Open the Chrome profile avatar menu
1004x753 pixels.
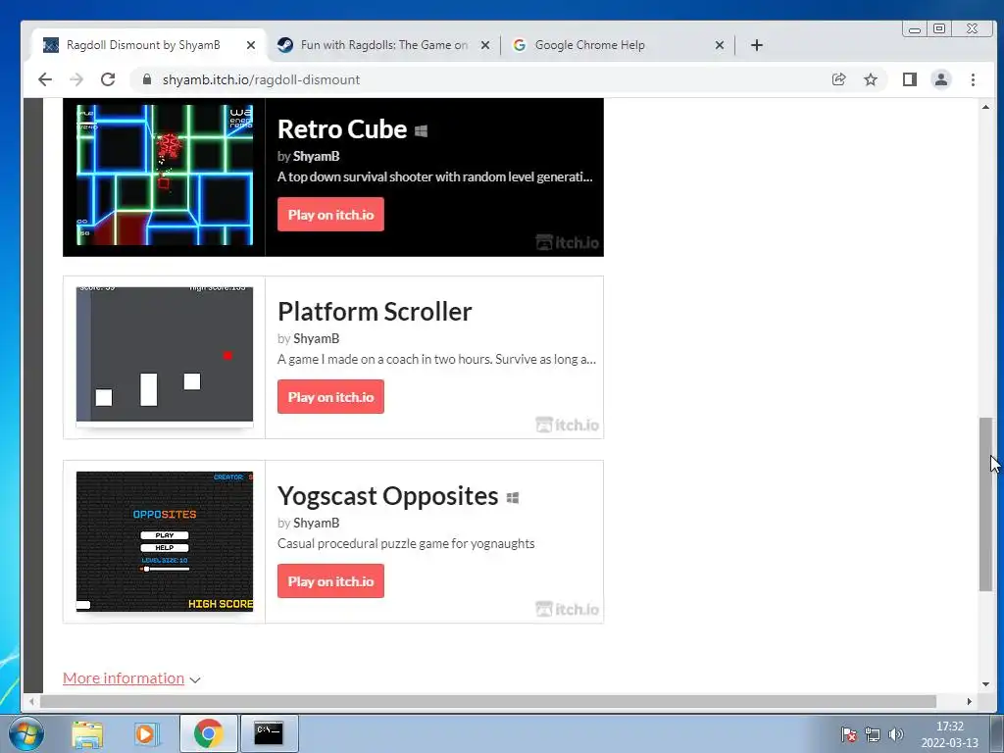(x=940, y=79)
